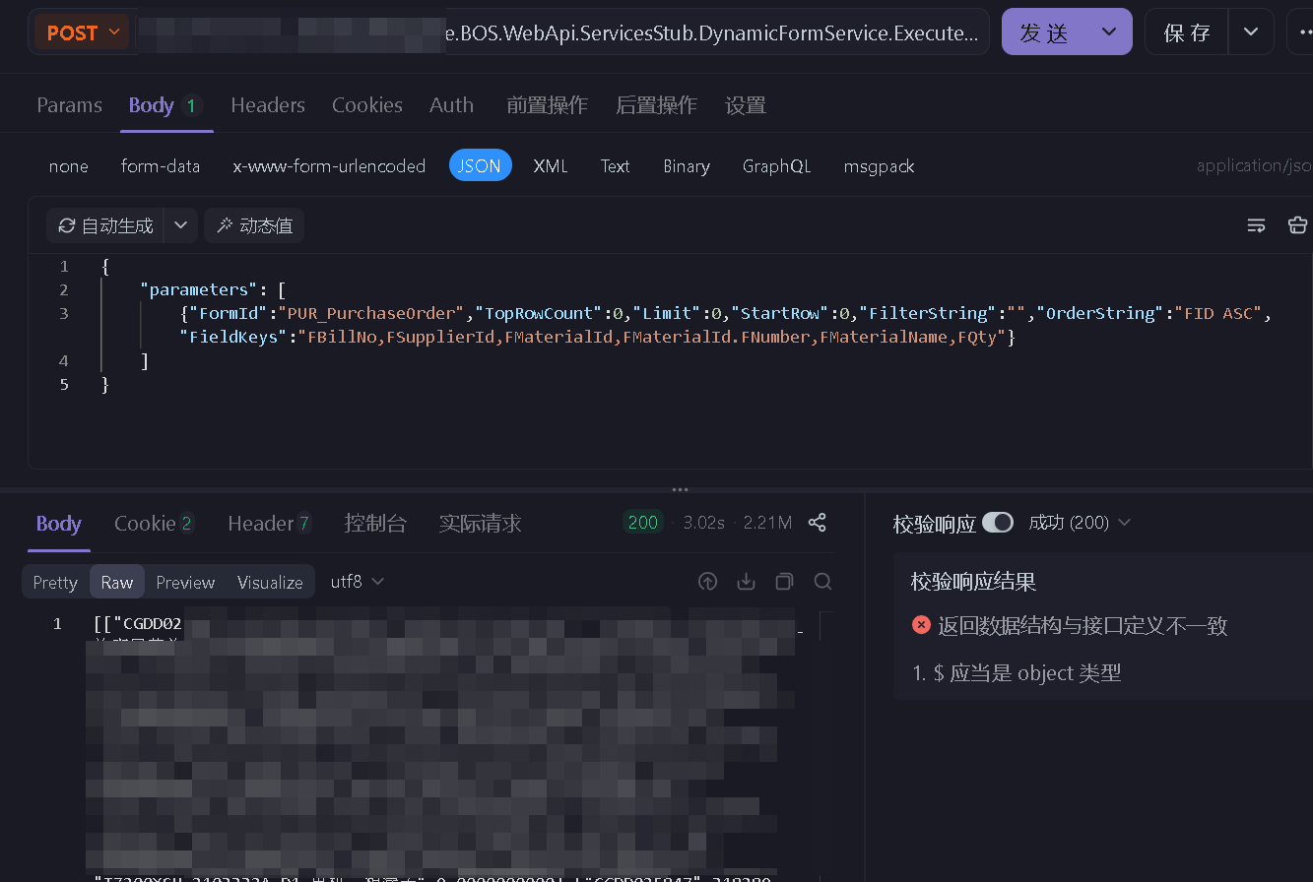This screenshot has width=1313, height=882.
Task: Click the word wrap icon above editor
Action: [1256, 225]
